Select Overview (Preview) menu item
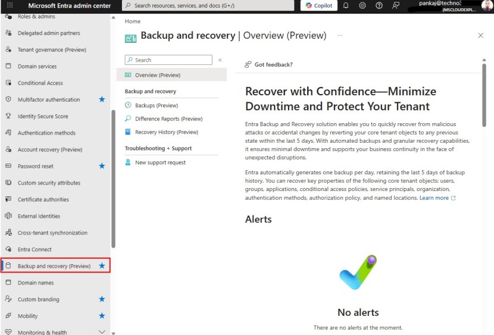The height and width of the screenshot is (335, 494). (171, 75)
